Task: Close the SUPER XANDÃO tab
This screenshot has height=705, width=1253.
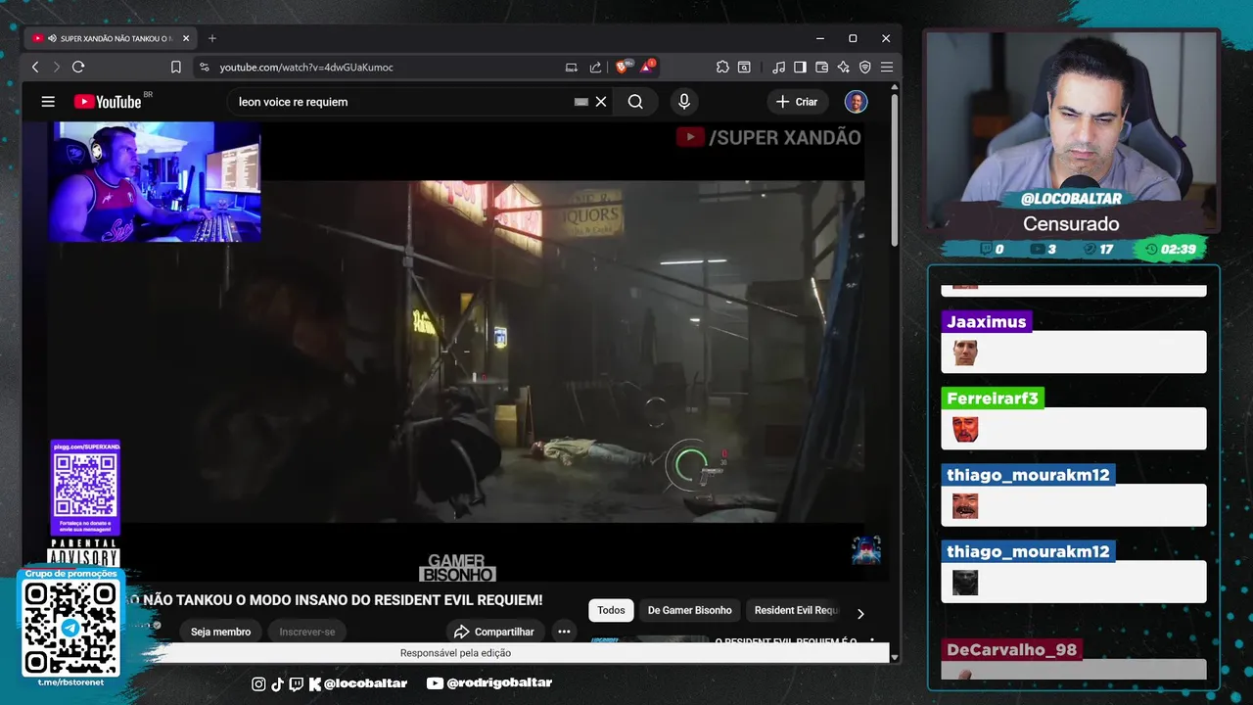Action: pyautogui.click(x=186, y=38)
